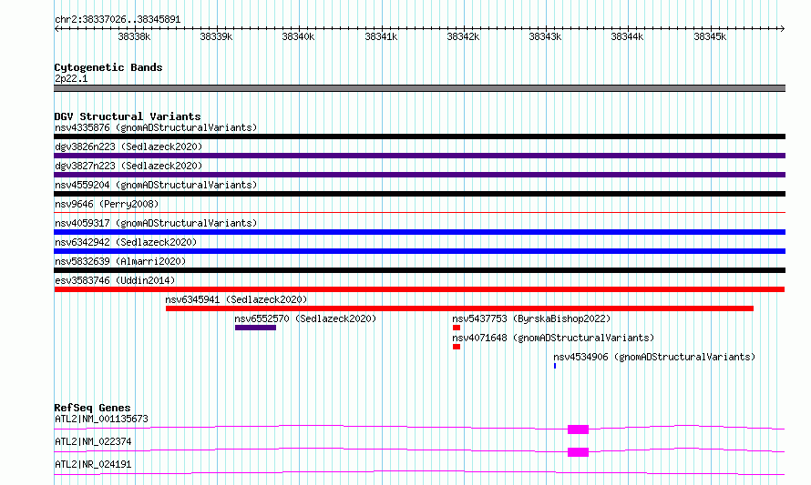Click the 38345k ruler tick label
This screenshot has height=485, width=811.
710,36
